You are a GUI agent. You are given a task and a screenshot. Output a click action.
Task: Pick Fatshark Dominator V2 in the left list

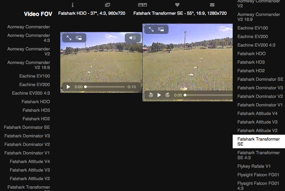point(27,144)
